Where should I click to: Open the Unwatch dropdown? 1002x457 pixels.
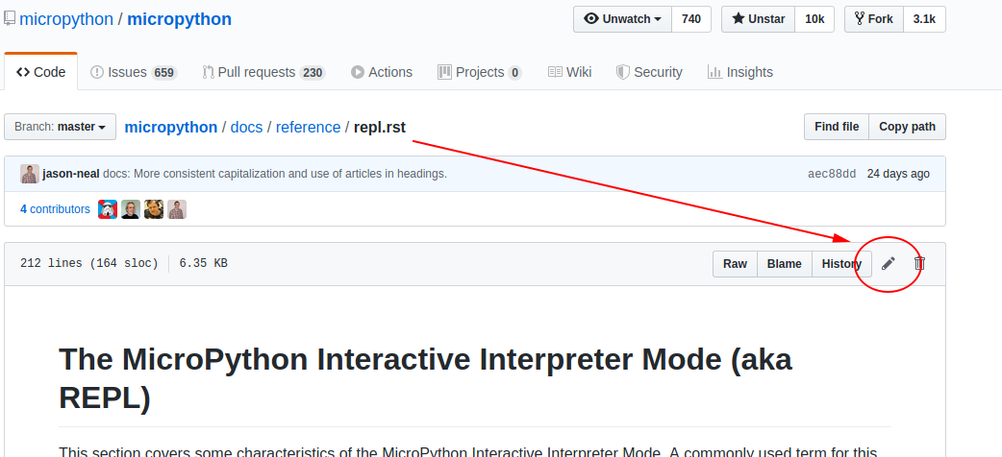click(x=622, y=19)
